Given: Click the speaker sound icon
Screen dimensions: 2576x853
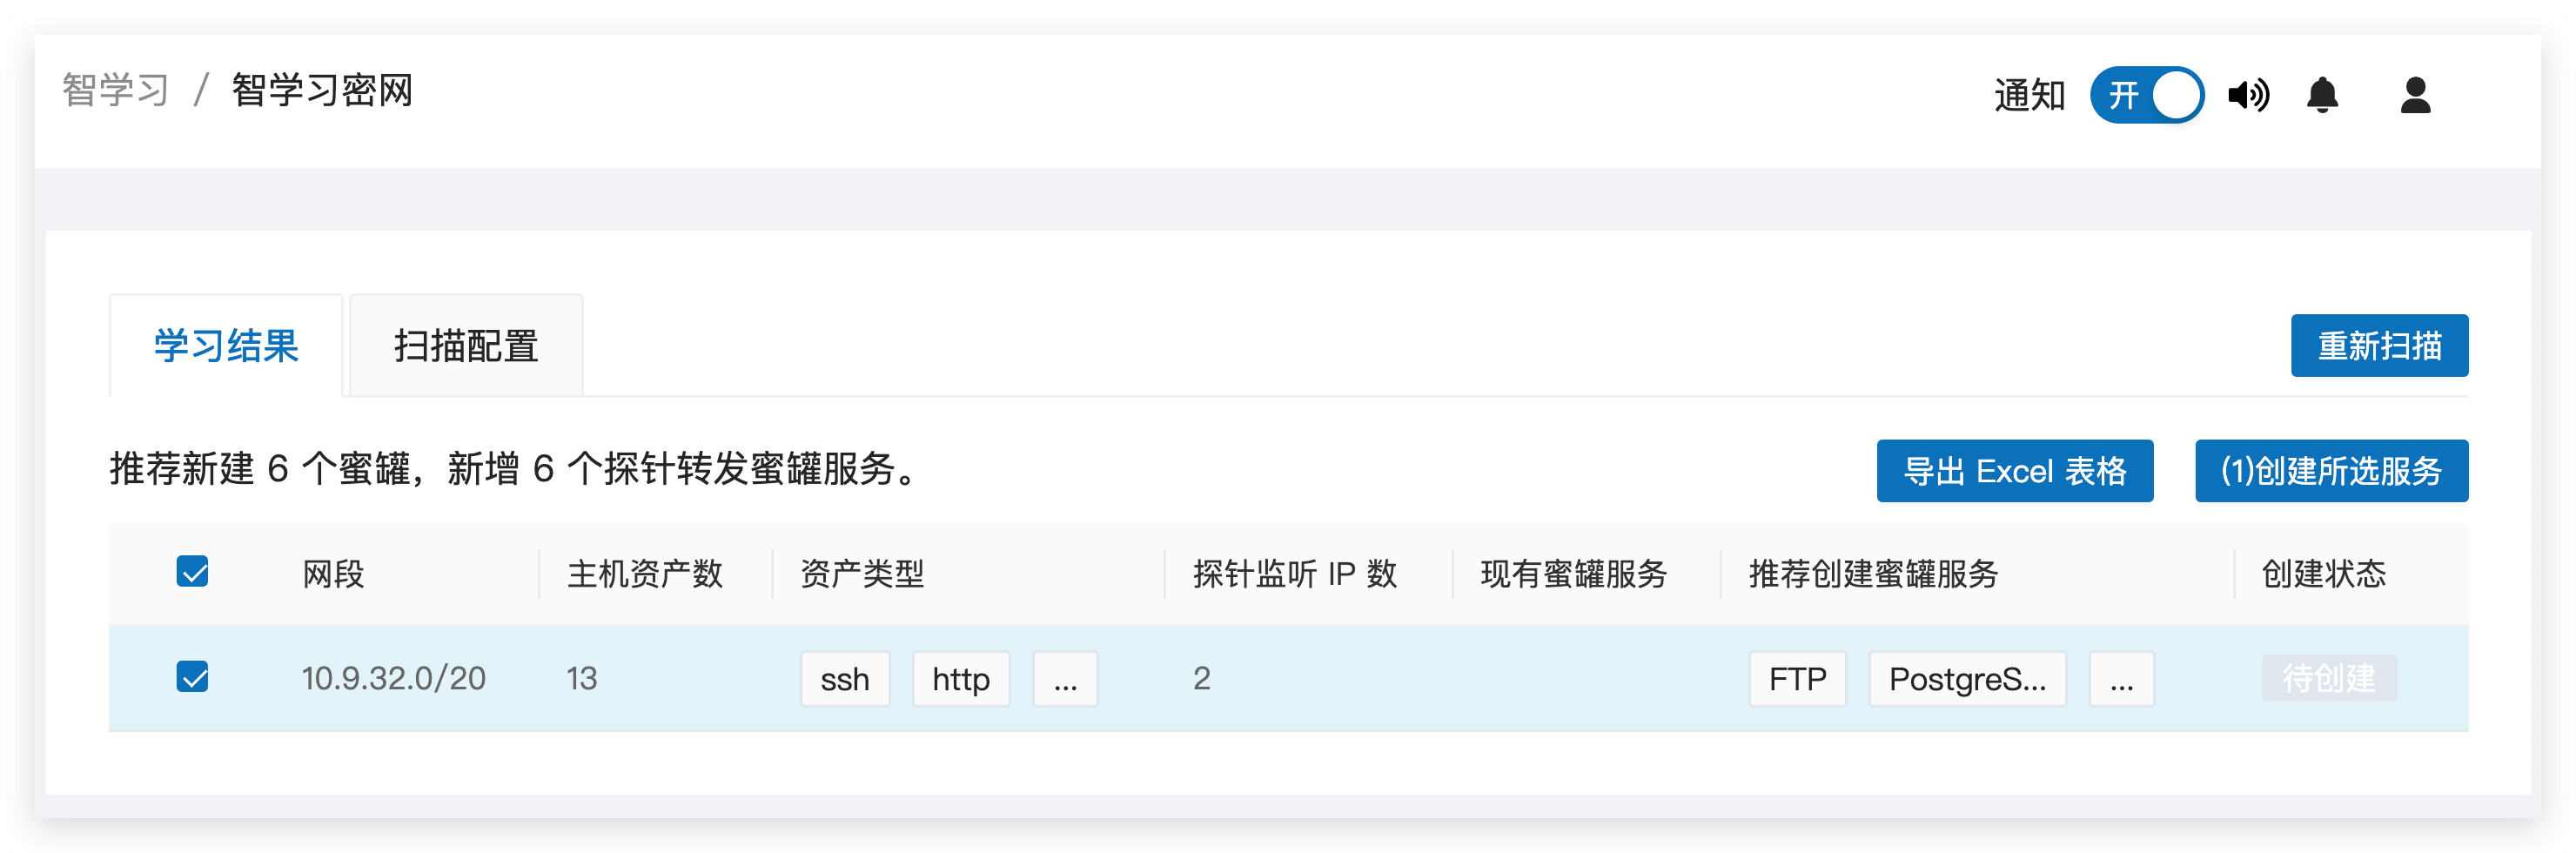Looking at the screenshot, I should [x=2248, y=95].
